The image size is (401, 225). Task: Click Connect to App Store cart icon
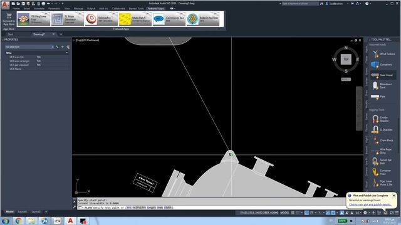tap(9, 16)
